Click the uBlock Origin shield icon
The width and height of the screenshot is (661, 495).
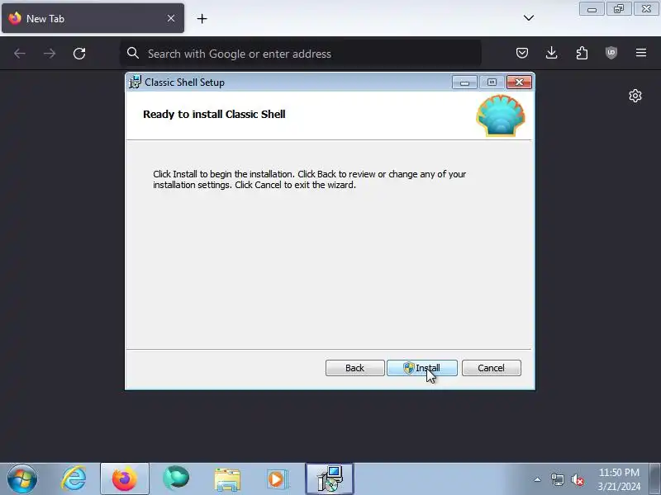coord(611,53)
